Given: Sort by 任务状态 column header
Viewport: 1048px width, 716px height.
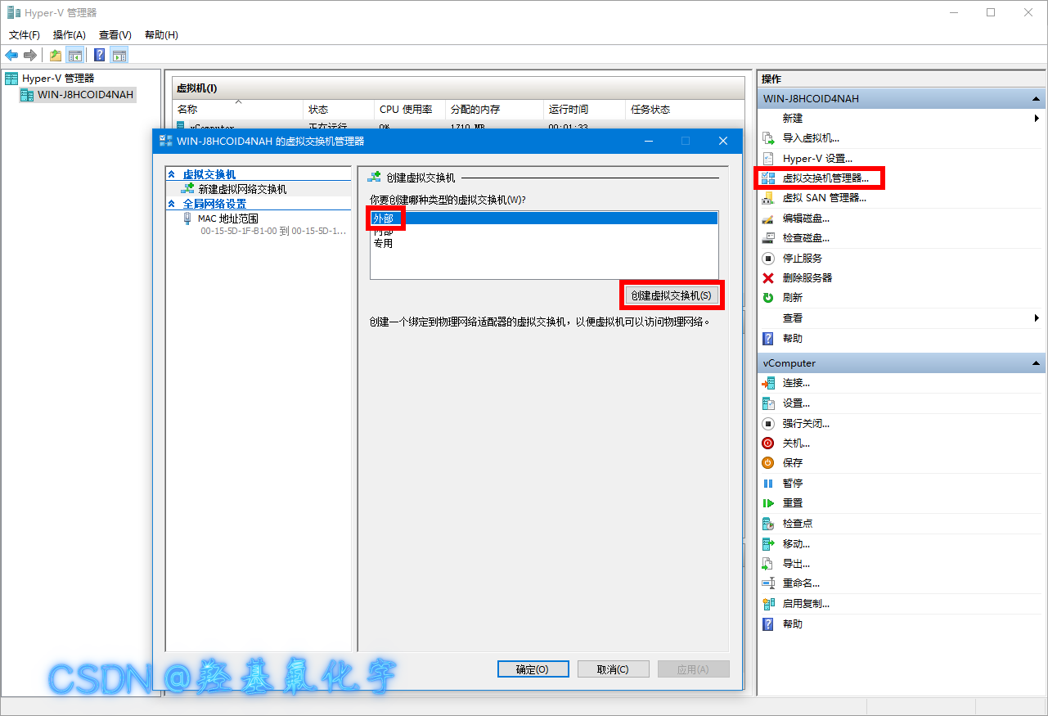Looking at the screenshot, I should 683,109.
